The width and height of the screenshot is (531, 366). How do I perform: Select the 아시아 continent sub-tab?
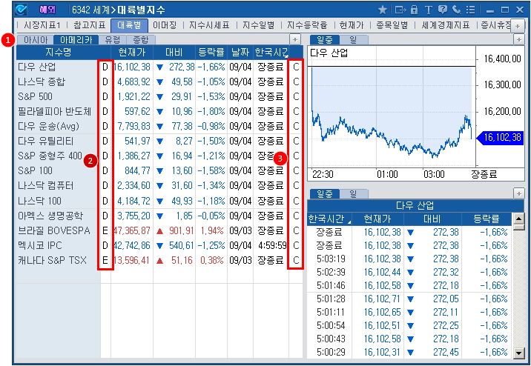(35, 40)
